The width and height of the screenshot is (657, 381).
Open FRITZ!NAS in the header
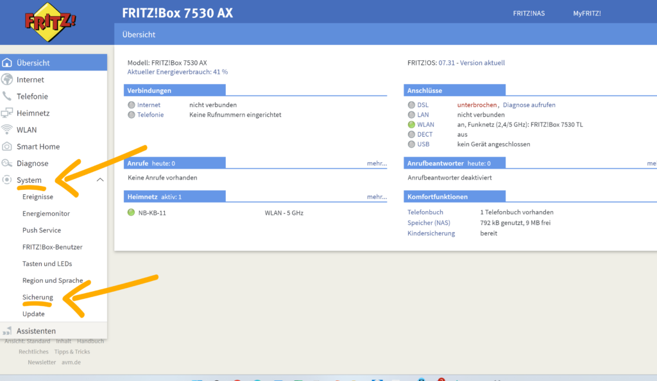(x=529, y=13)
